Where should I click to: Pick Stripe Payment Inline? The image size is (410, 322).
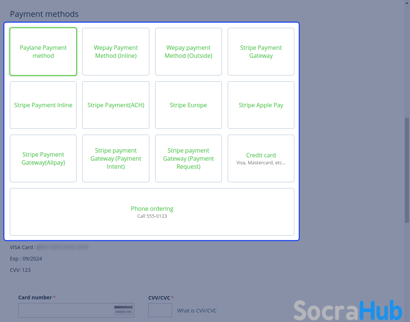[43, 105]
